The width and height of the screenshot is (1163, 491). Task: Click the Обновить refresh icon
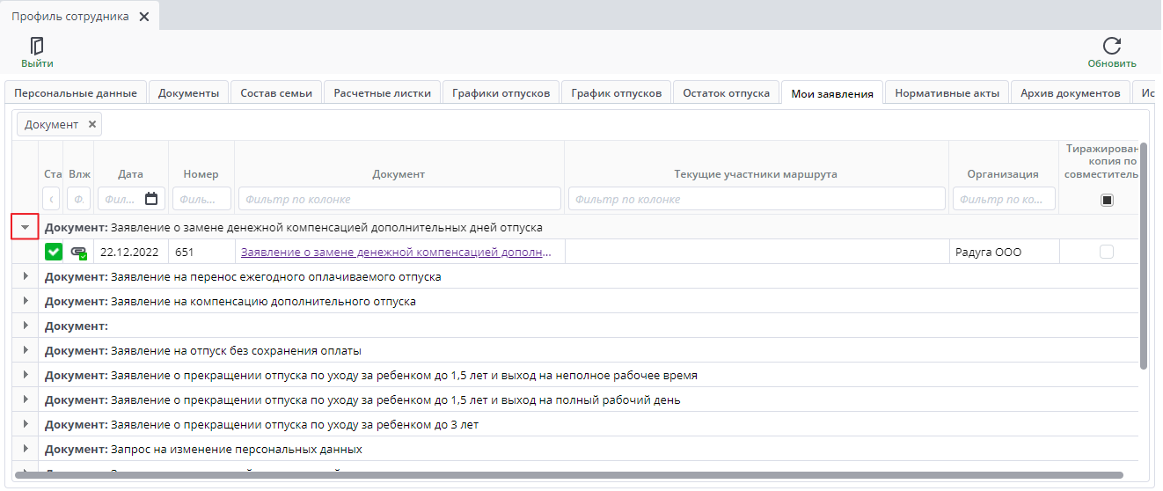[1112, 47]
